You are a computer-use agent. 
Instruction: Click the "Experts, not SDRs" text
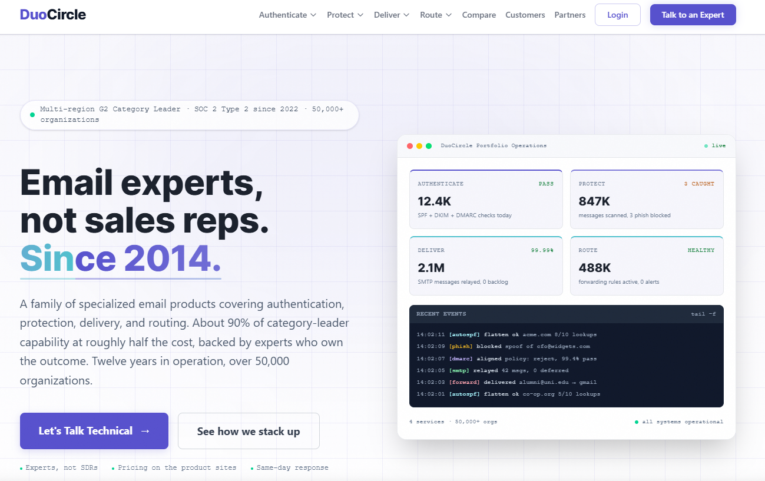click(61, 467)
